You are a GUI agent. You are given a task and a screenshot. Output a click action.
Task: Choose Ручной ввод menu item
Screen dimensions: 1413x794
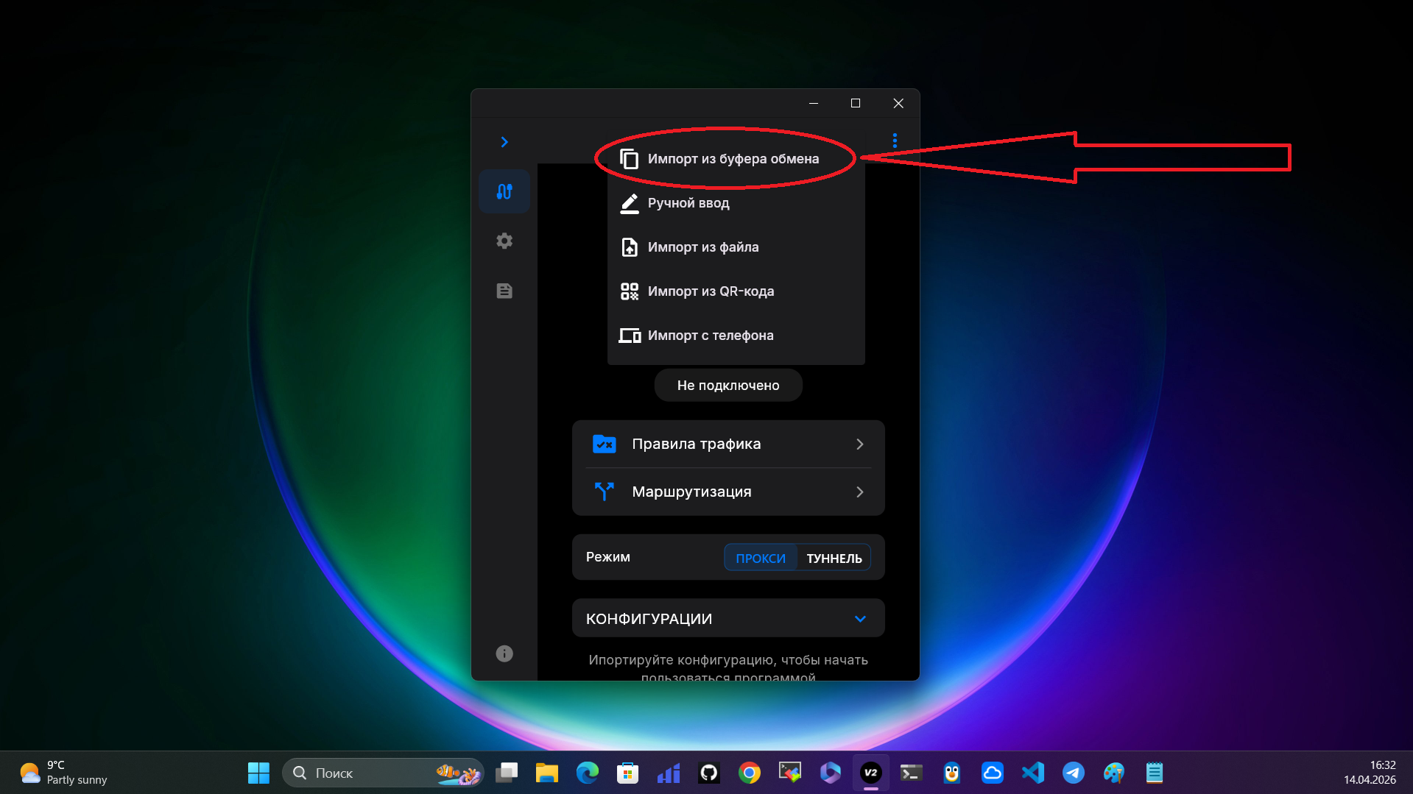(x=688, y=203)
